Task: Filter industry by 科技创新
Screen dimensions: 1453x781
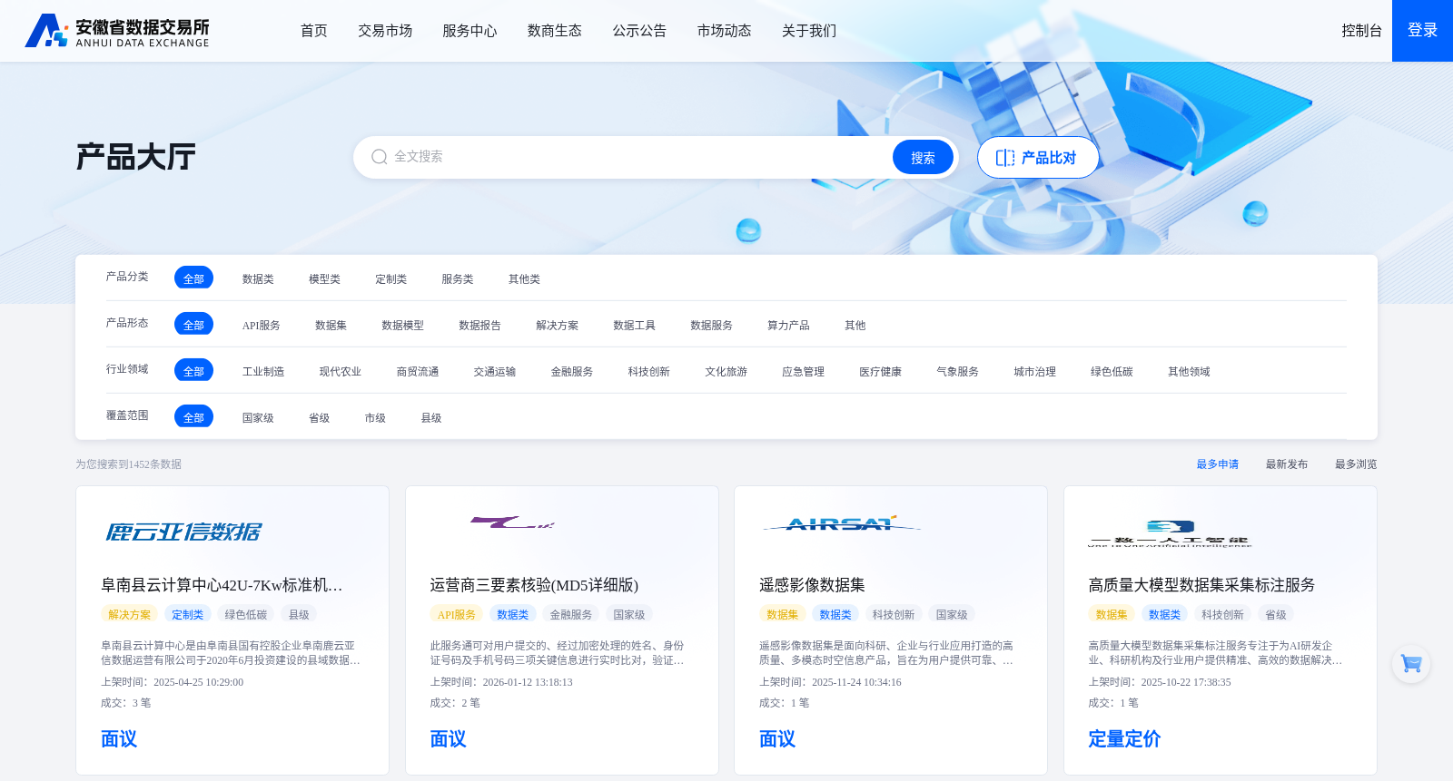Action: tap(649, 371)
